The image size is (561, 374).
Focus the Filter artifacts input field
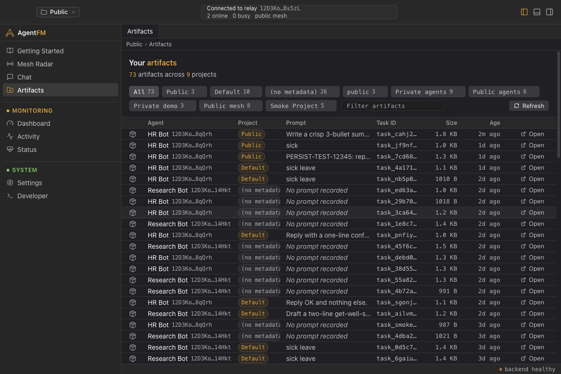point(392,106)
